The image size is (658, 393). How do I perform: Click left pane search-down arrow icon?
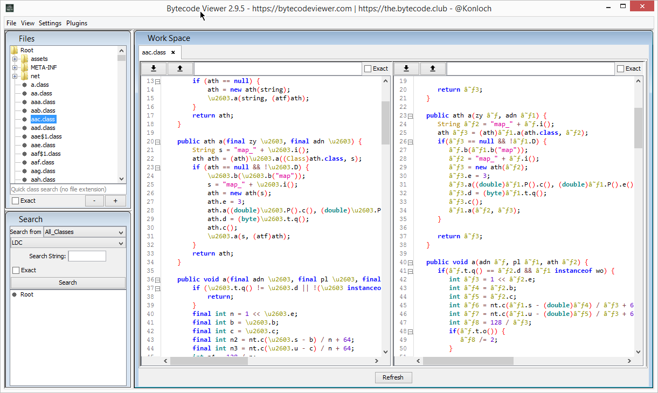pos(154,68)
